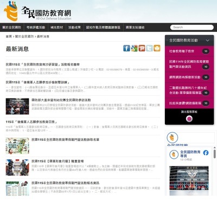Open news 全民國防教育南沙研習營 活動報名簡章
The width and height of the screenshot is (217, 209).
[x=43, y=64]
